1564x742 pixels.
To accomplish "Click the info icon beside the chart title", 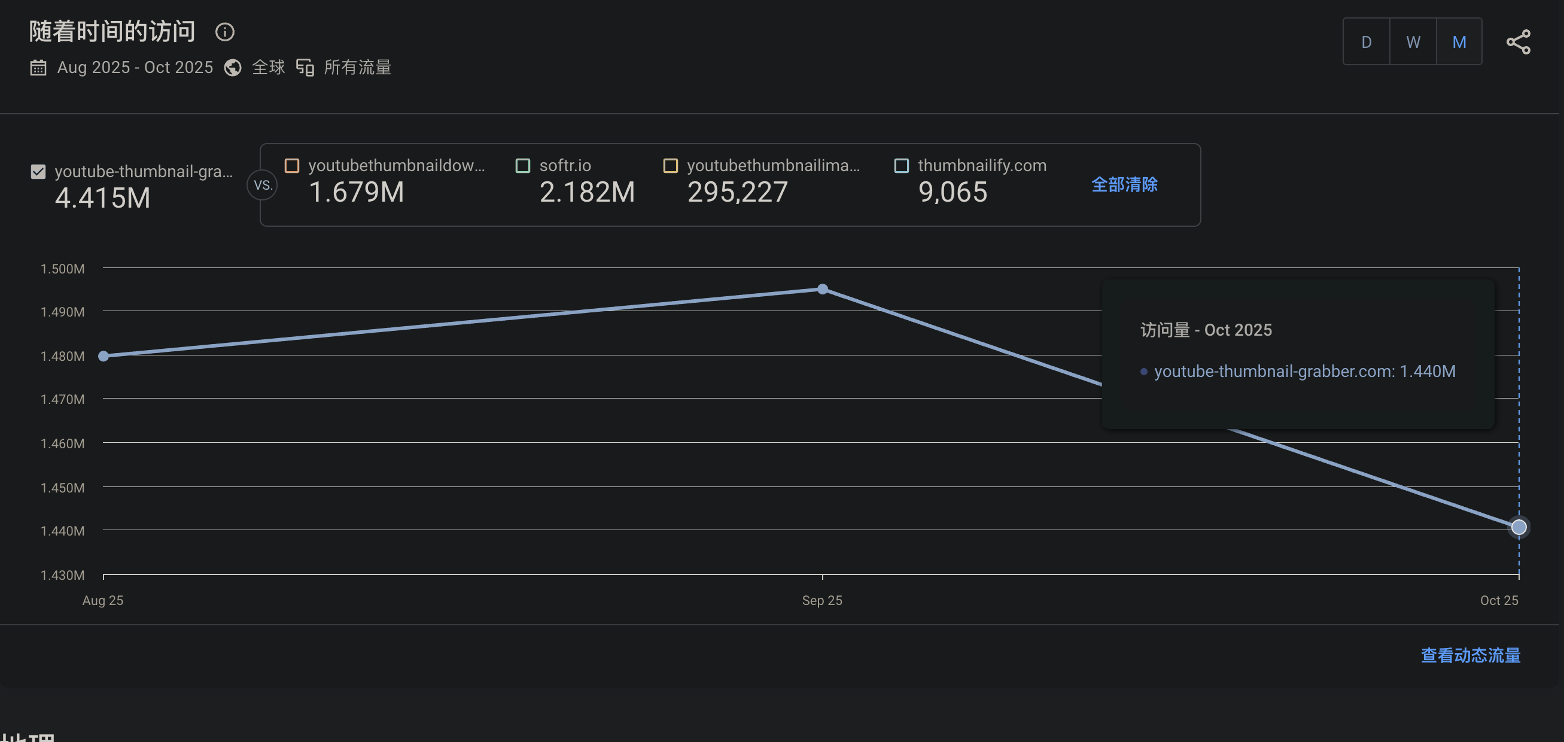I will (x=224, y=32).
